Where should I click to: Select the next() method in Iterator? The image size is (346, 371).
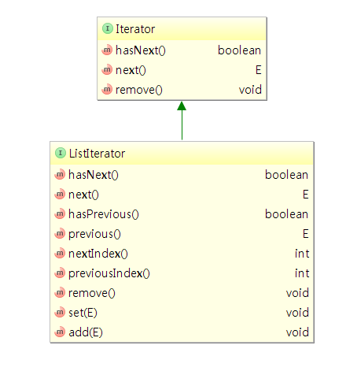[x=131, y=70]
